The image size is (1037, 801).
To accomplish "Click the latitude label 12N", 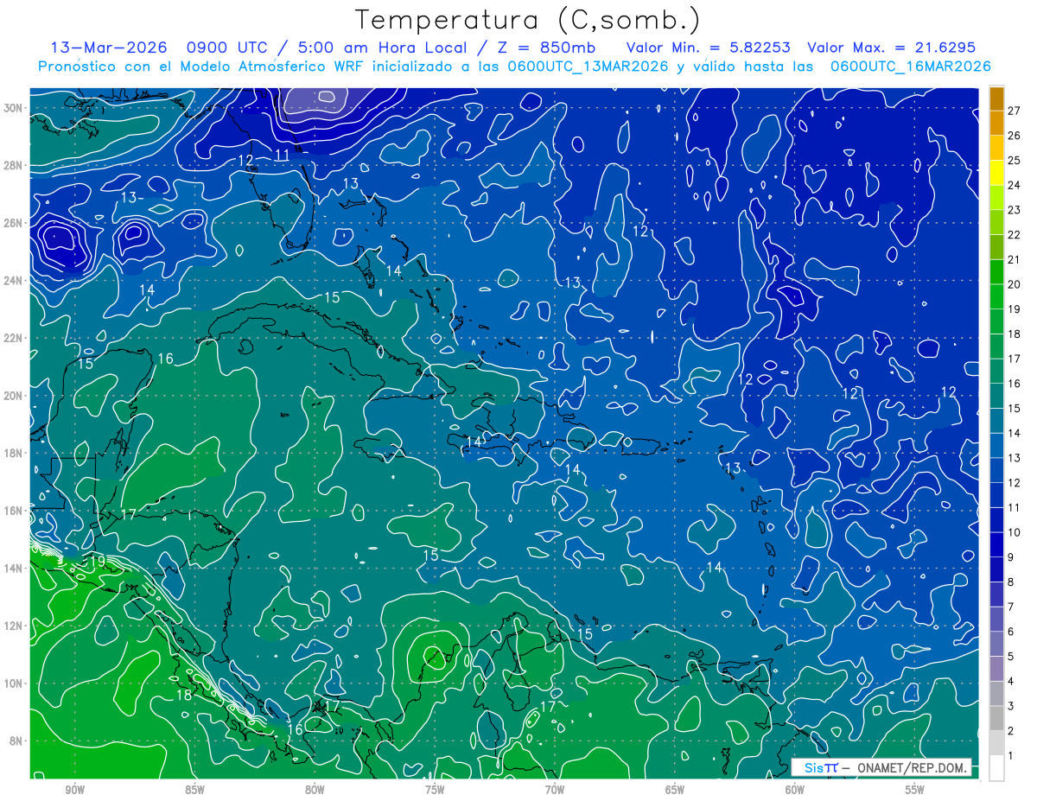I will [x=13, y=626].
